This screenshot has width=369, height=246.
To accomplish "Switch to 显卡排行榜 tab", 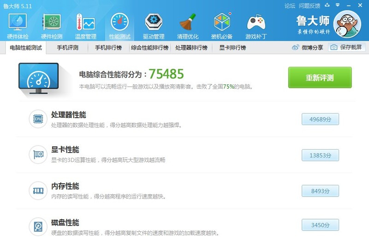I will [x=232, y=48].
